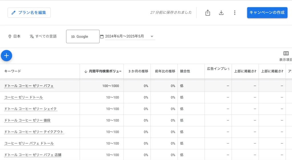Viewport: 292px width, 160px height.
Task: Open keyword ドトール コーヒー ゼリー シェイク
Action: click(x=31, y=109)
